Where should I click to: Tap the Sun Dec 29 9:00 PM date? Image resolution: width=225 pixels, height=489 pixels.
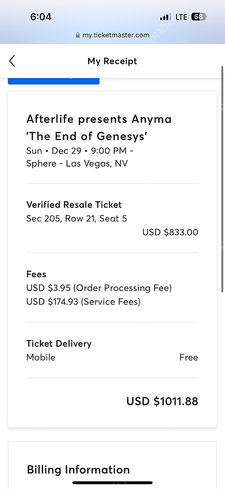coord(80,151)
